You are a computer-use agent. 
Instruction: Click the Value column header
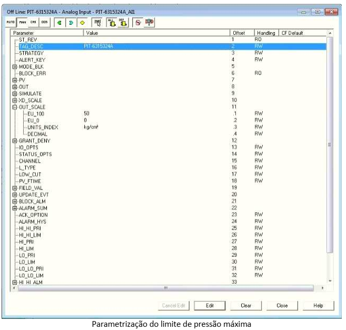[x=156, y=33]
